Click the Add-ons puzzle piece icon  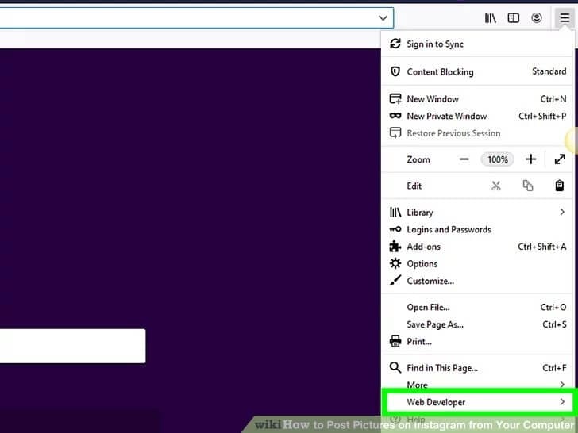click(395, 247)
